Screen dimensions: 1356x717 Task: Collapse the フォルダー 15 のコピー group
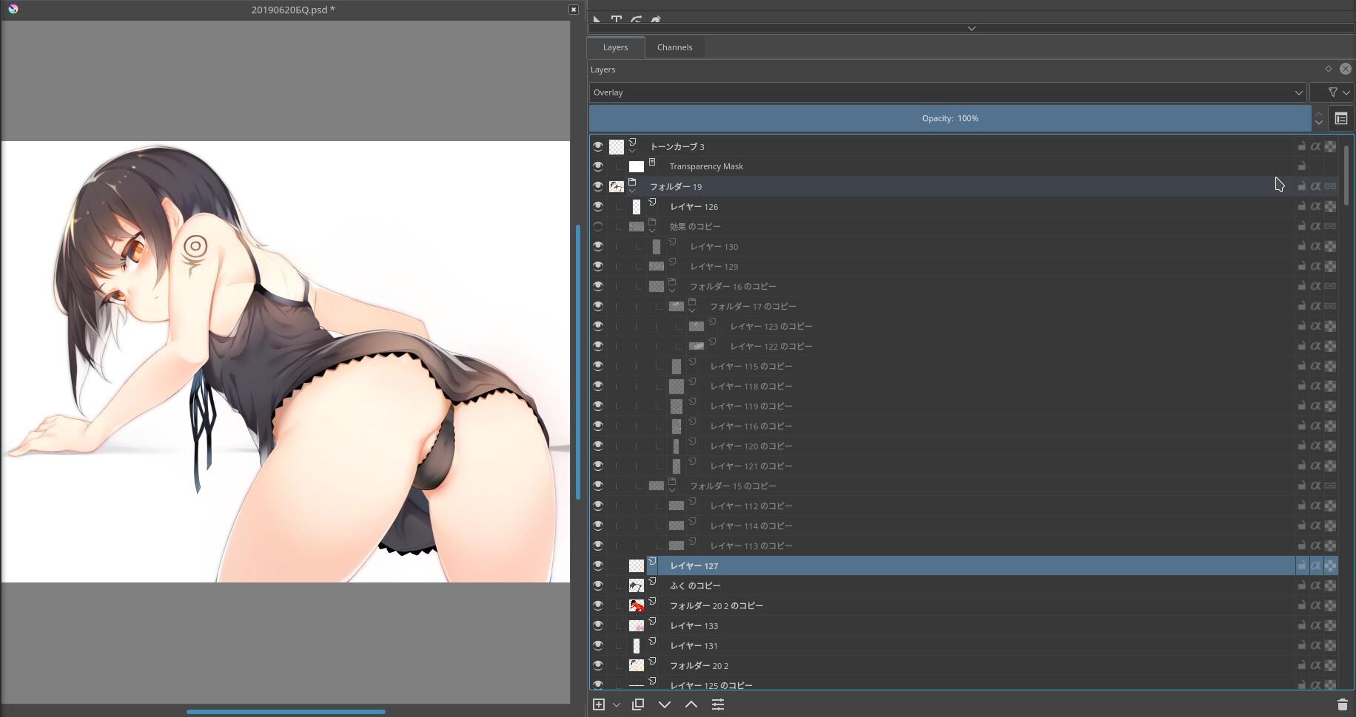click(x=672, y=490)
